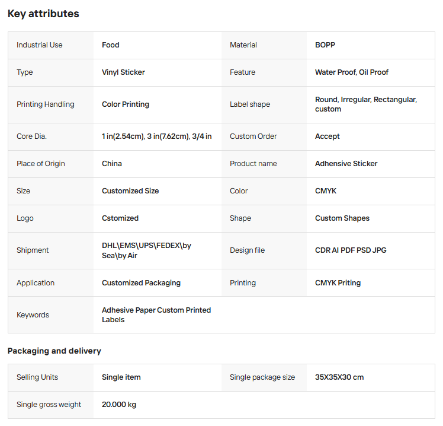Click the Label shape attribute name
Viewport: 443px width, 426px height.
[250, 104]
